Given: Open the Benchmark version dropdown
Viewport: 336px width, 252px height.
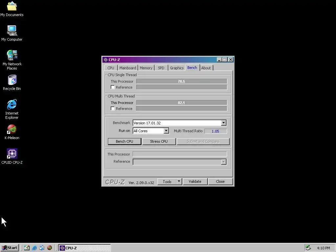Looking at the screenshot, I should pos(223,123).
